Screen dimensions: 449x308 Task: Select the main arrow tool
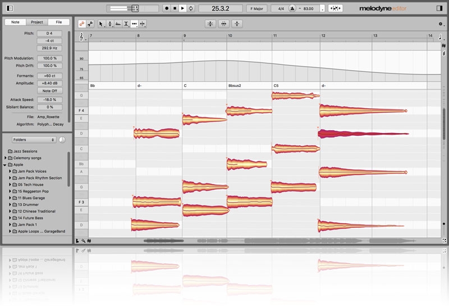coord(102,24)
